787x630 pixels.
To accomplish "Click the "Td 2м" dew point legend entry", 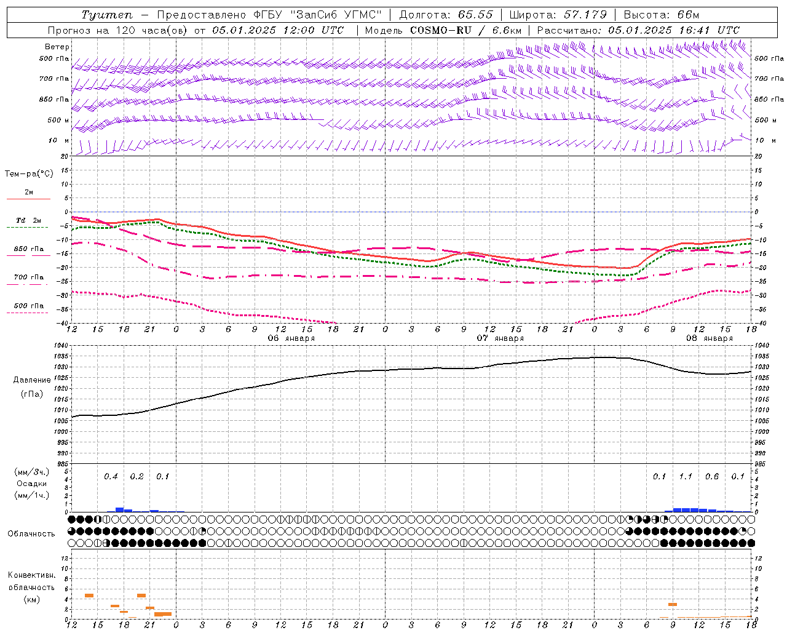I will (28, 220).
